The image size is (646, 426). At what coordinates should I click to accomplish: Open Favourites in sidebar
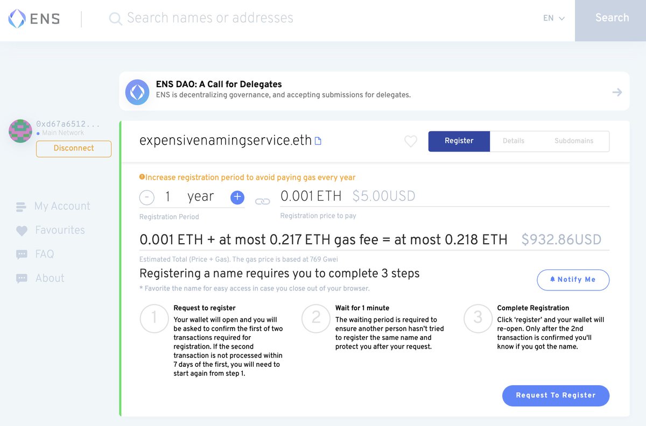point(60,230)
